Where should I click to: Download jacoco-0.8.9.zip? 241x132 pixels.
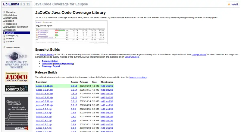(x=44, y=109)
